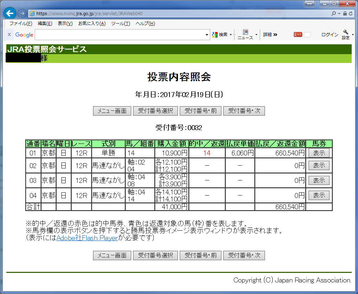
Task: Click the Google 検索 search button
Action: click(x=220, y=34)
